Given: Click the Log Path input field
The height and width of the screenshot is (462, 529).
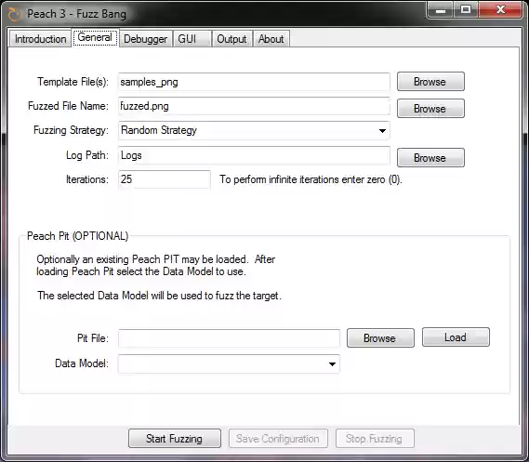Looking at the screenshot, I should point(254,155).
